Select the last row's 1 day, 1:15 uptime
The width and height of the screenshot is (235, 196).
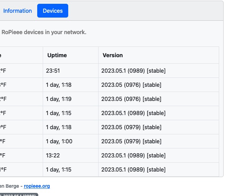pyautogui.click(x=59, y=169)
